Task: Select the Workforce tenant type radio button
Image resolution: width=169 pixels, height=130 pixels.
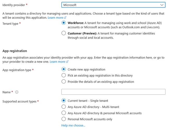Action: coord(63,23)
